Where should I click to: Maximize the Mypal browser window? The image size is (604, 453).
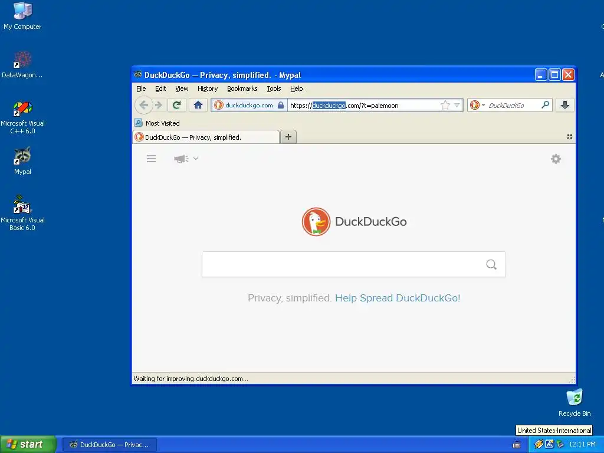[x=554, y=75]
